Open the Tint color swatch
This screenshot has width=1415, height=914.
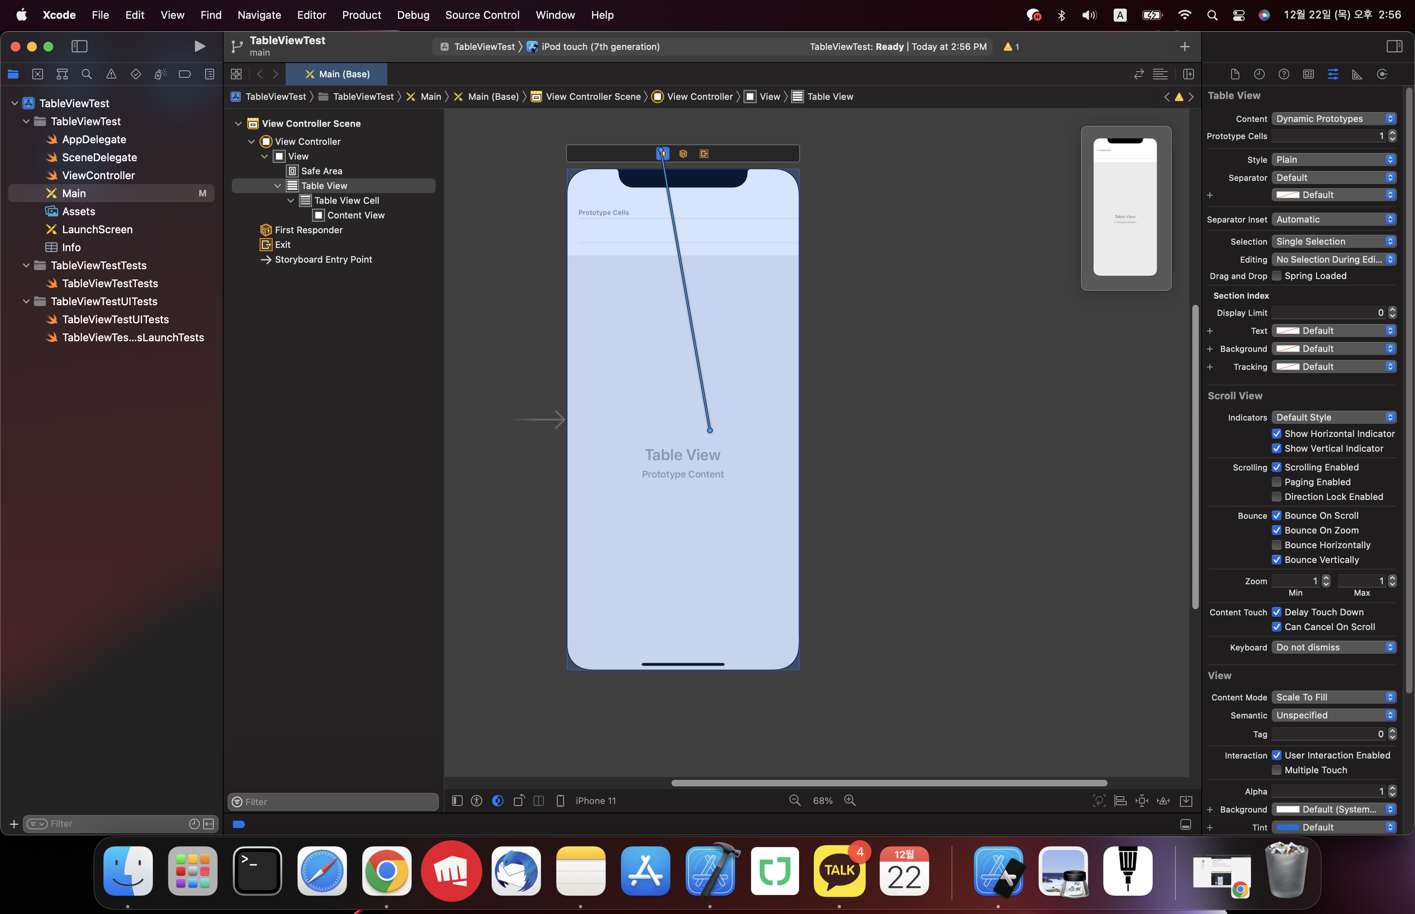point(1288,827)
